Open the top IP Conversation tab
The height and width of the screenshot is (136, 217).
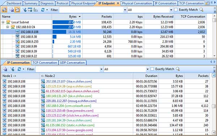[x=165, y=3]
